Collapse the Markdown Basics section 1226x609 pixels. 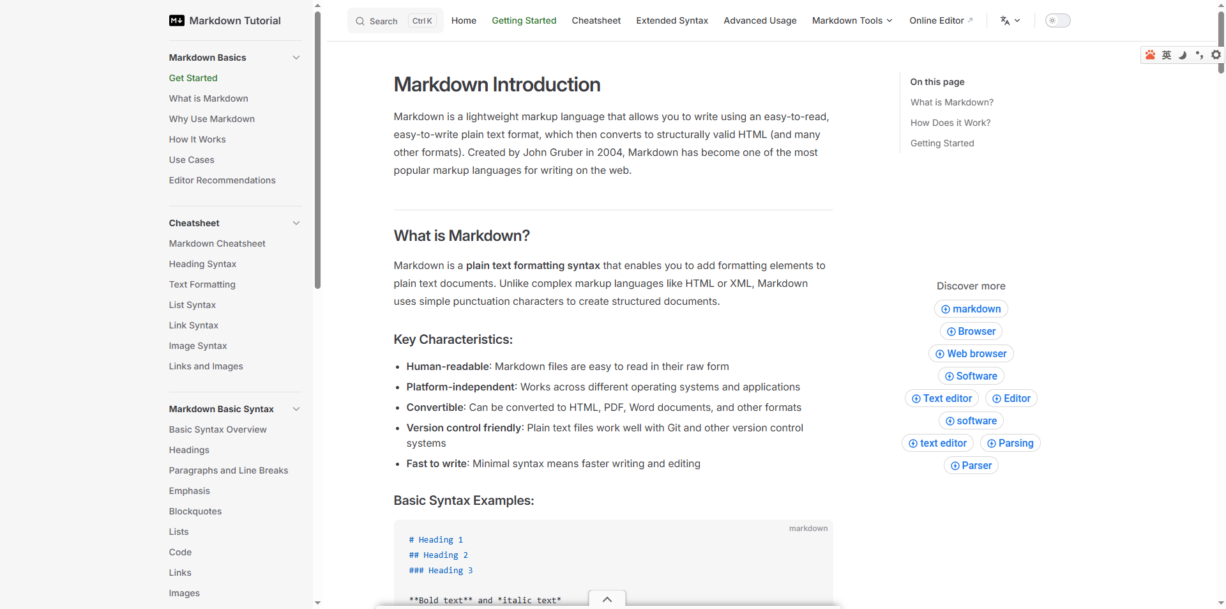(x=296, y=58)
